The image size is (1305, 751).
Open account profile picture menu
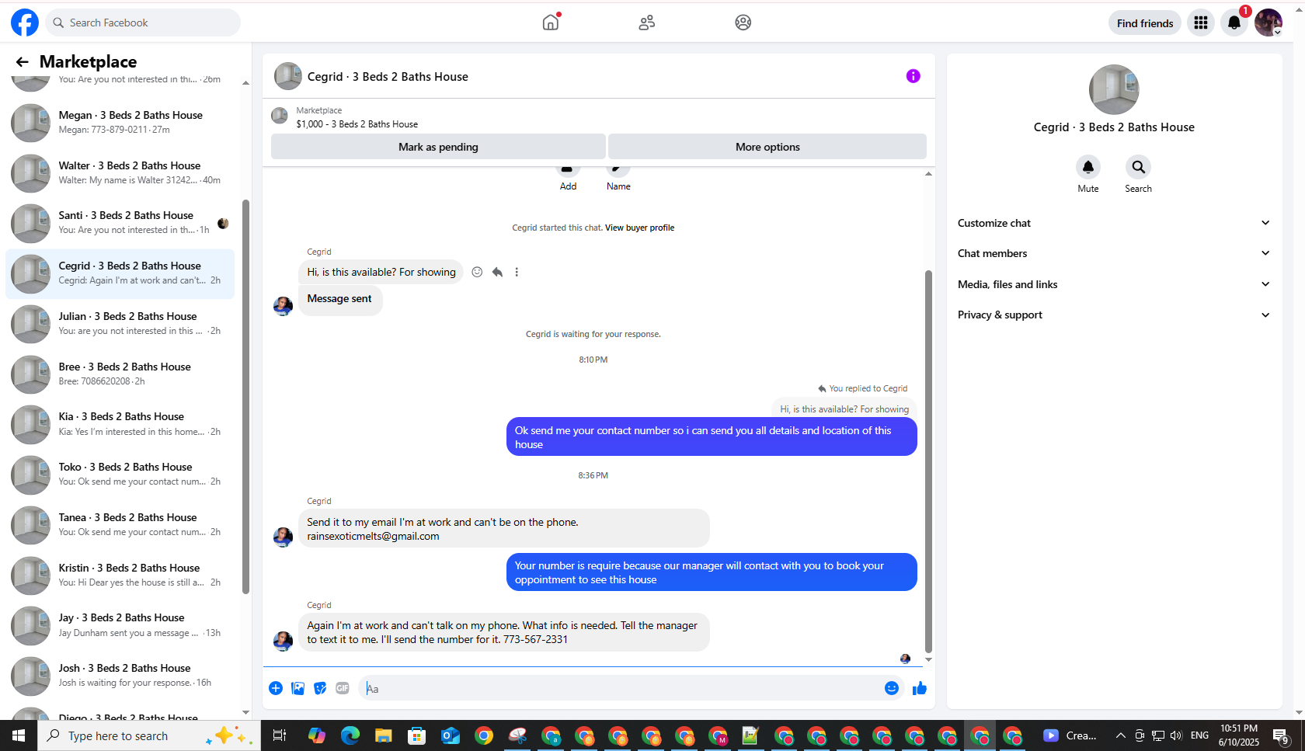point(1268,23)
